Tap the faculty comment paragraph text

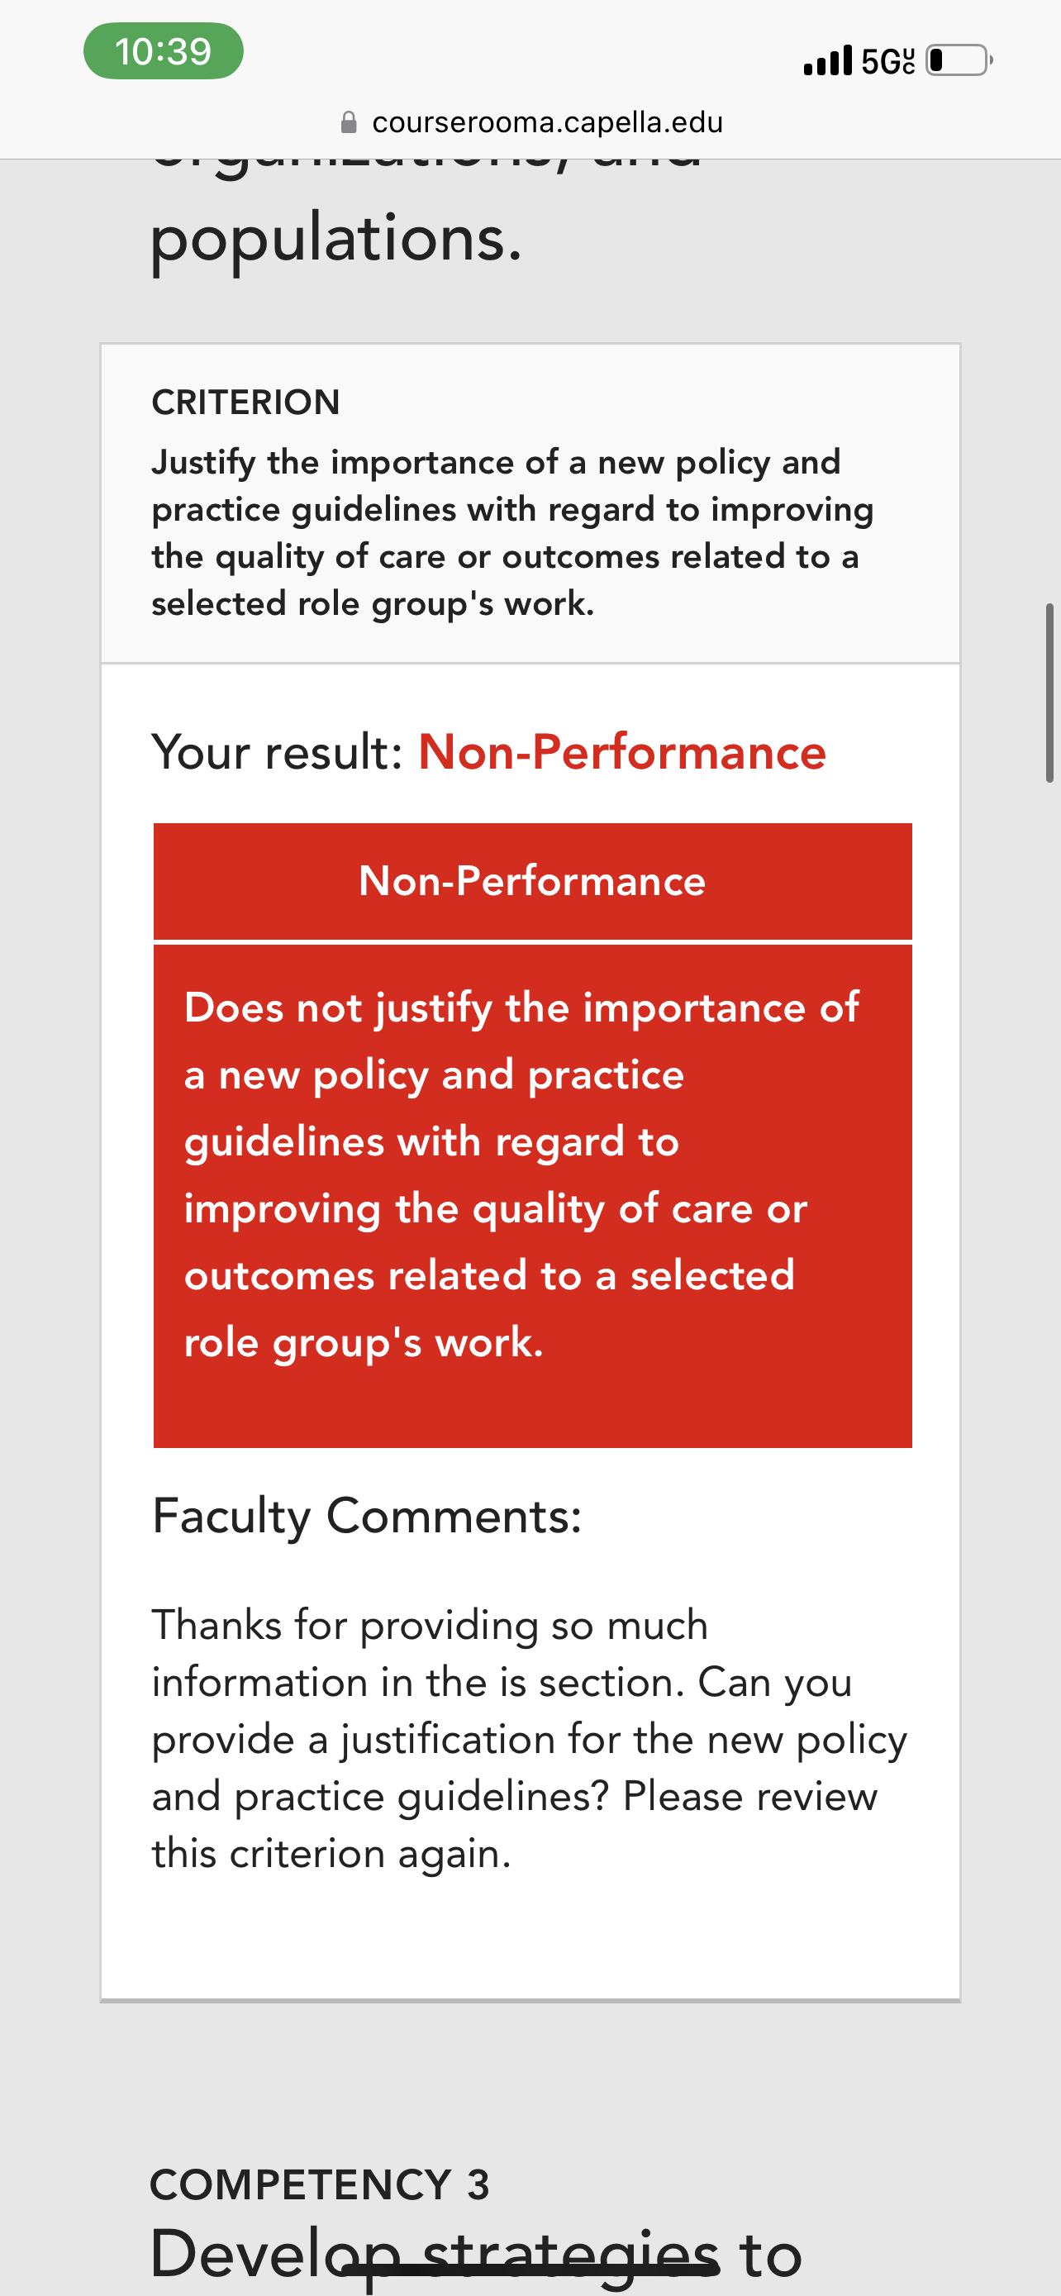[x=529, y=1739]
